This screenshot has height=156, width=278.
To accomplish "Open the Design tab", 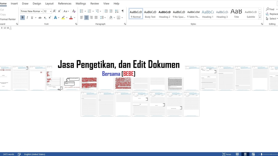I will [37, 3].
